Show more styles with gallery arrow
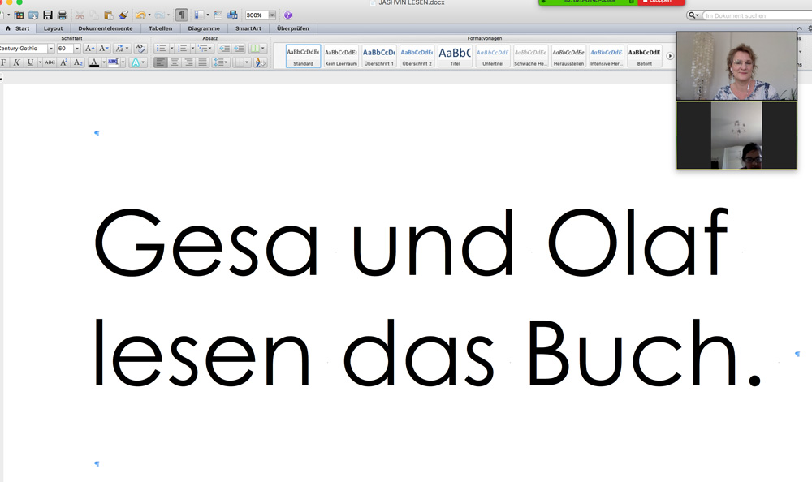812x482 pixels. pos(670,56)
